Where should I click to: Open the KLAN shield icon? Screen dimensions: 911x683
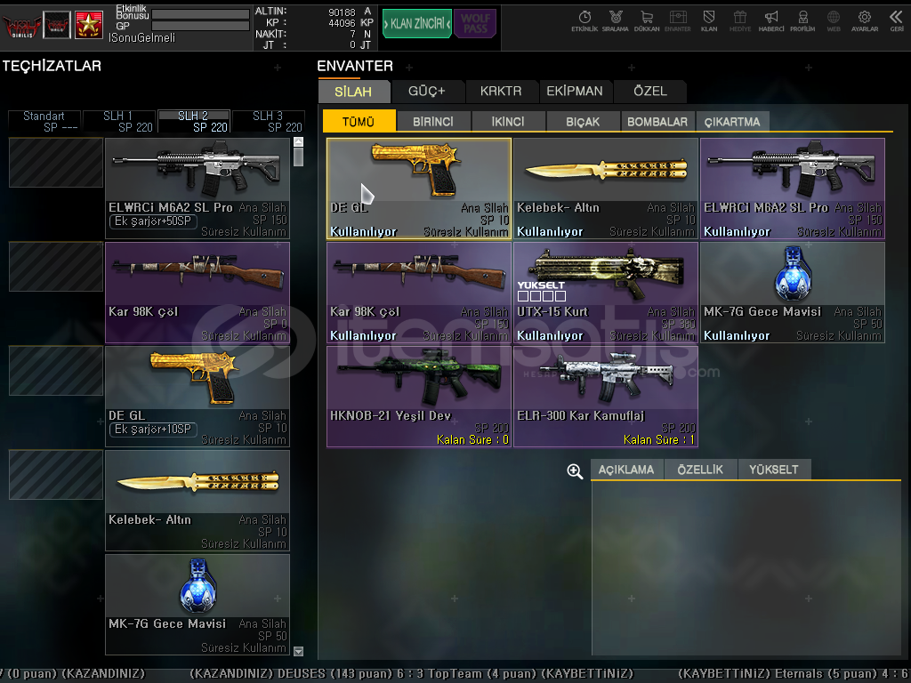[709, 21]
